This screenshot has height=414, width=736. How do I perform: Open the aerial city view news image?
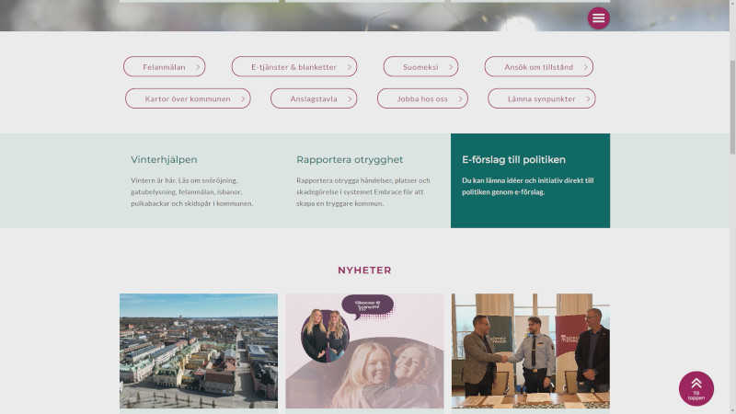[x=199, y=351]
